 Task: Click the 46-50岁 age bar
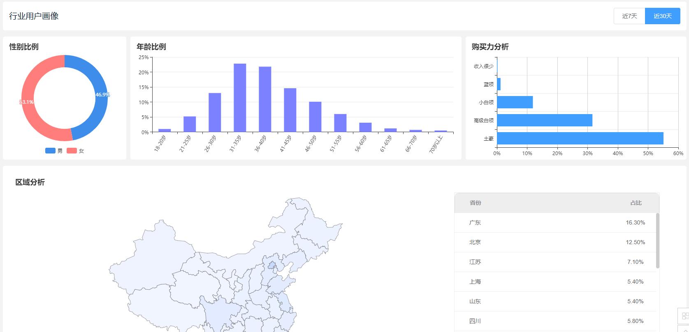[x=315, y=117]
